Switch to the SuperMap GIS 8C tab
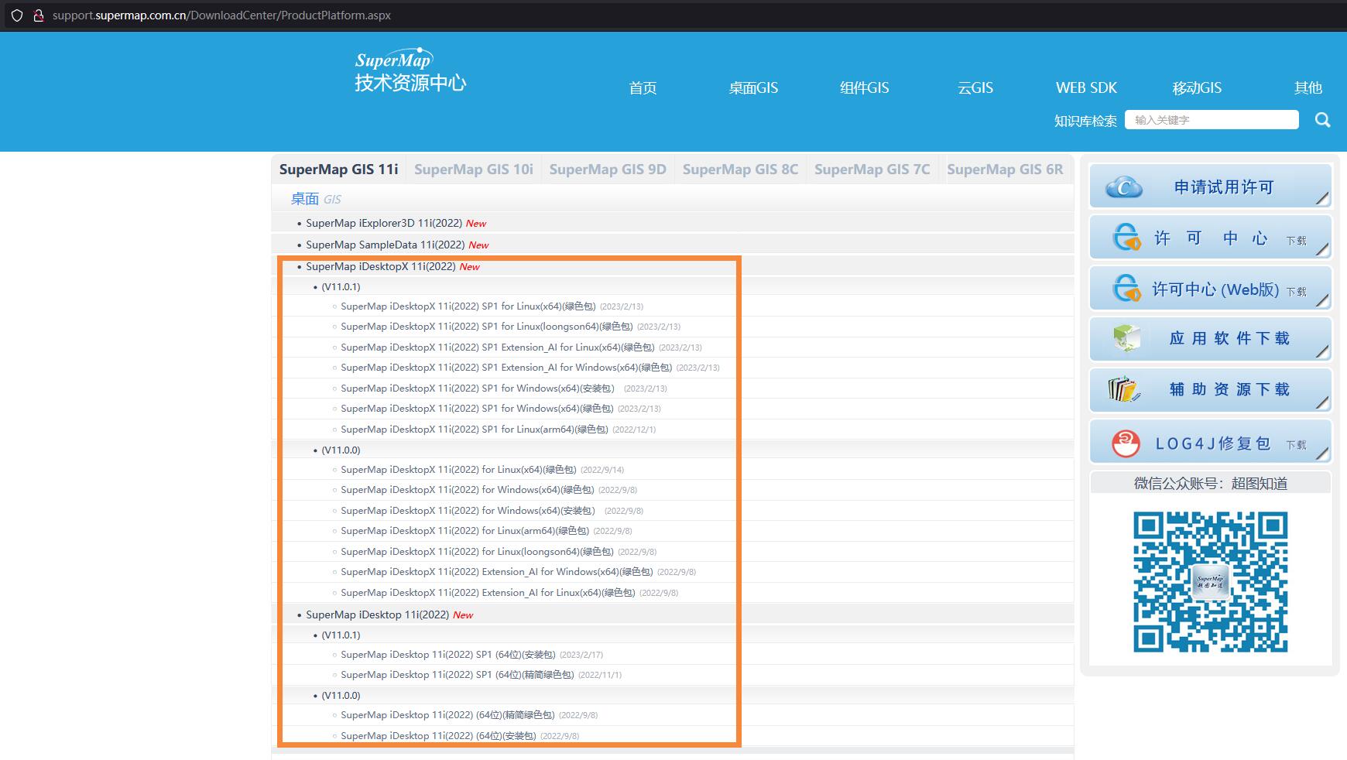Screen dimensions: 1347x760 (740, 169)
